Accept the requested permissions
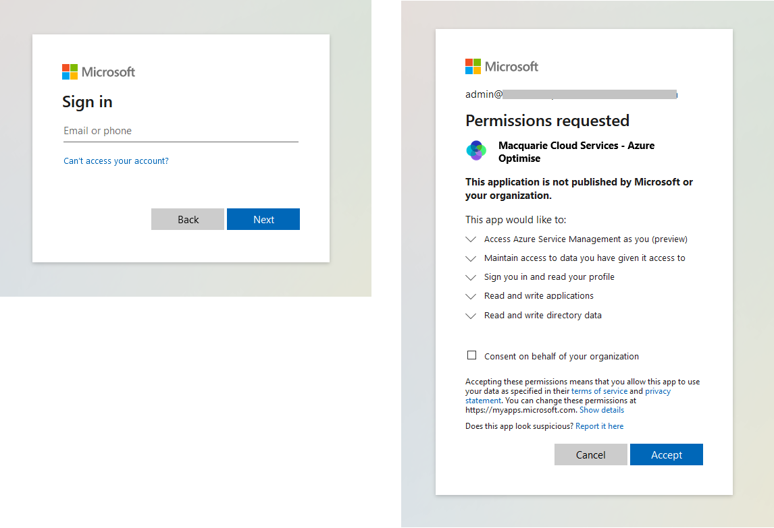774x528 pixels. pyautogui.click(x=667, y=455)
